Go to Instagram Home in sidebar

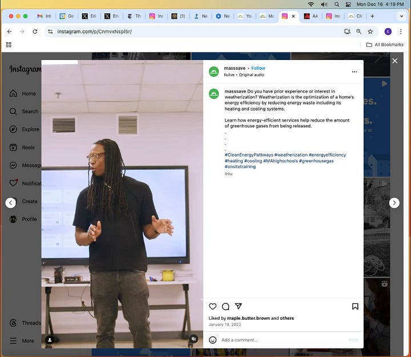click(x=23, y=93)
